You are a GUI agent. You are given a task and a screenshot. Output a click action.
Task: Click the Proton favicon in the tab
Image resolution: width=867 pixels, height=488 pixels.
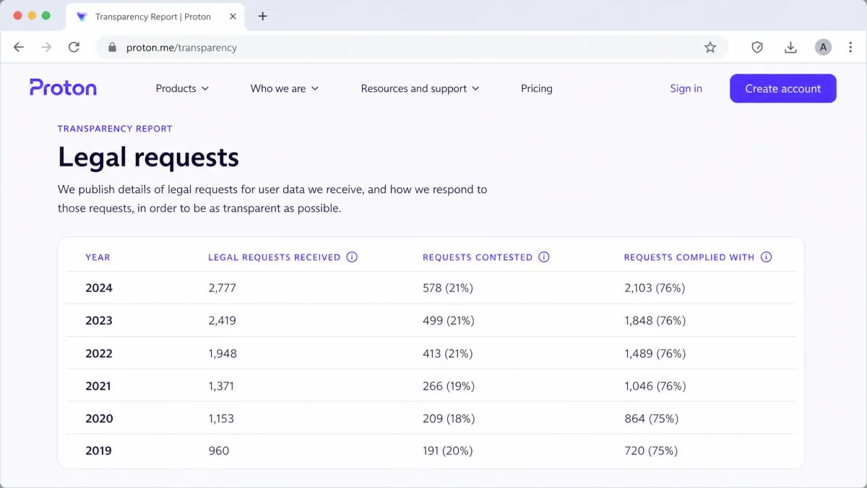pyautogui.click(x=82, y=17)
